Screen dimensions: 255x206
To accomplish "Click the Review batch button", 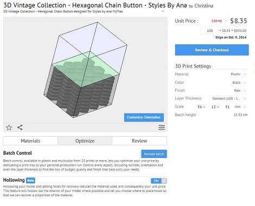I will click(154, 154).
